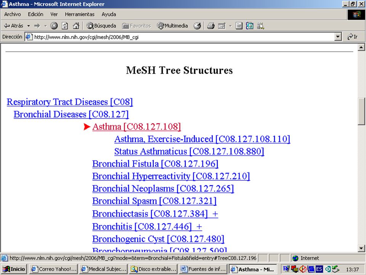Open Bronchial Diseases [C08.127] link
Viewport: 366px width, 275px height.
pos(71,114)
